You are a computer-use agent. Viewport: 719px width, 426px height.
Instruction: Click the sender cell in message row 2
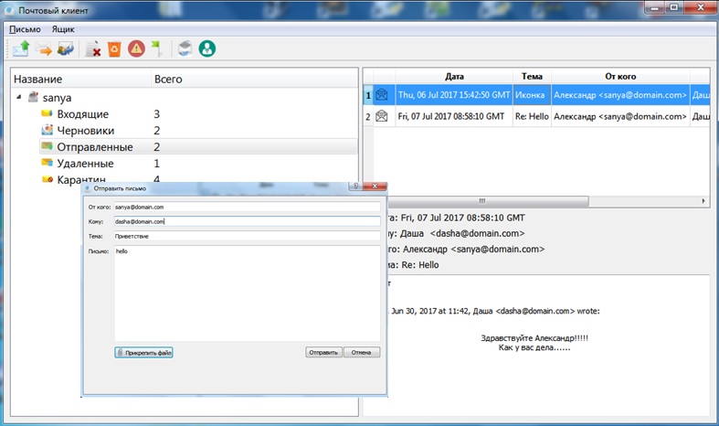(620, 116)
